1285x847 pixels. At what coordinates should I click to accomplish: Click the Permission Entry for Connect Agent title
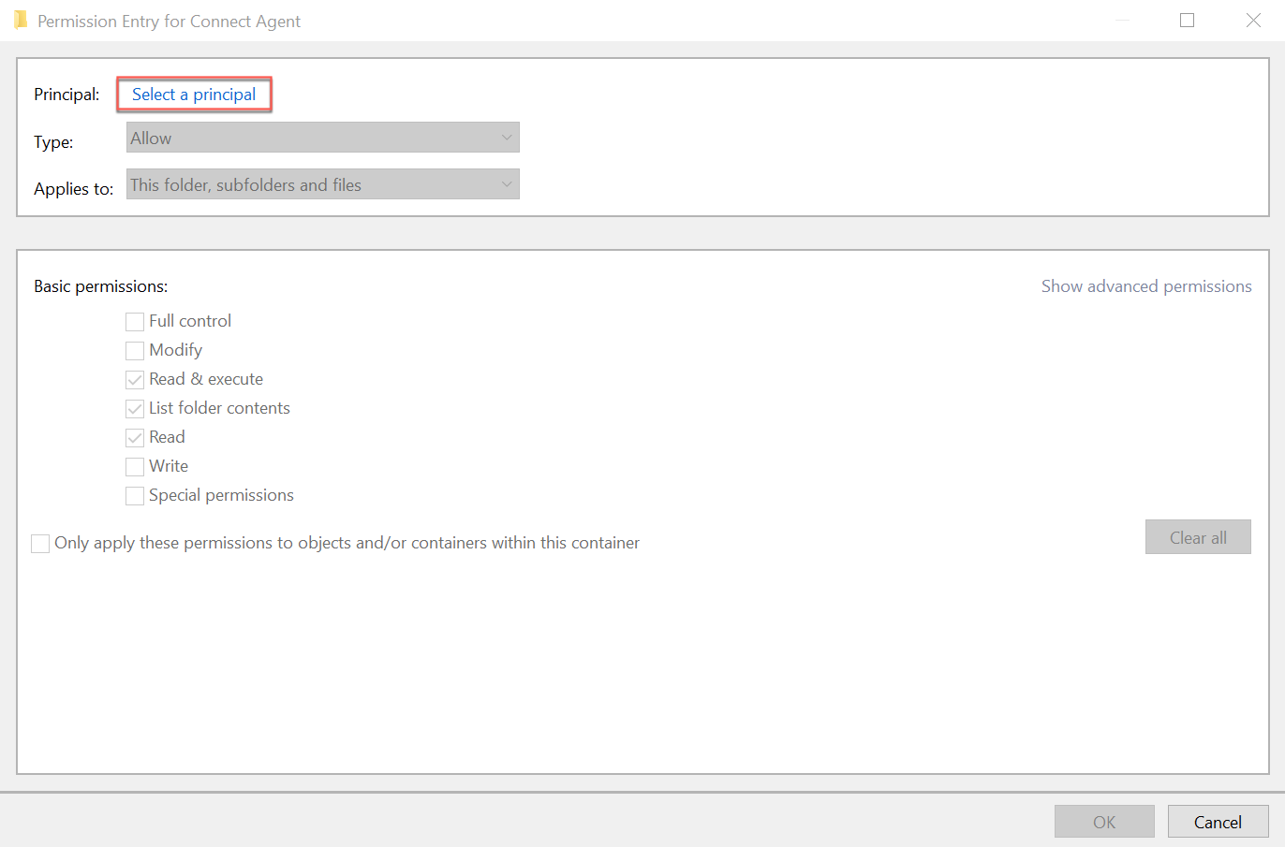pyautogui.click(x=169, y=21)
